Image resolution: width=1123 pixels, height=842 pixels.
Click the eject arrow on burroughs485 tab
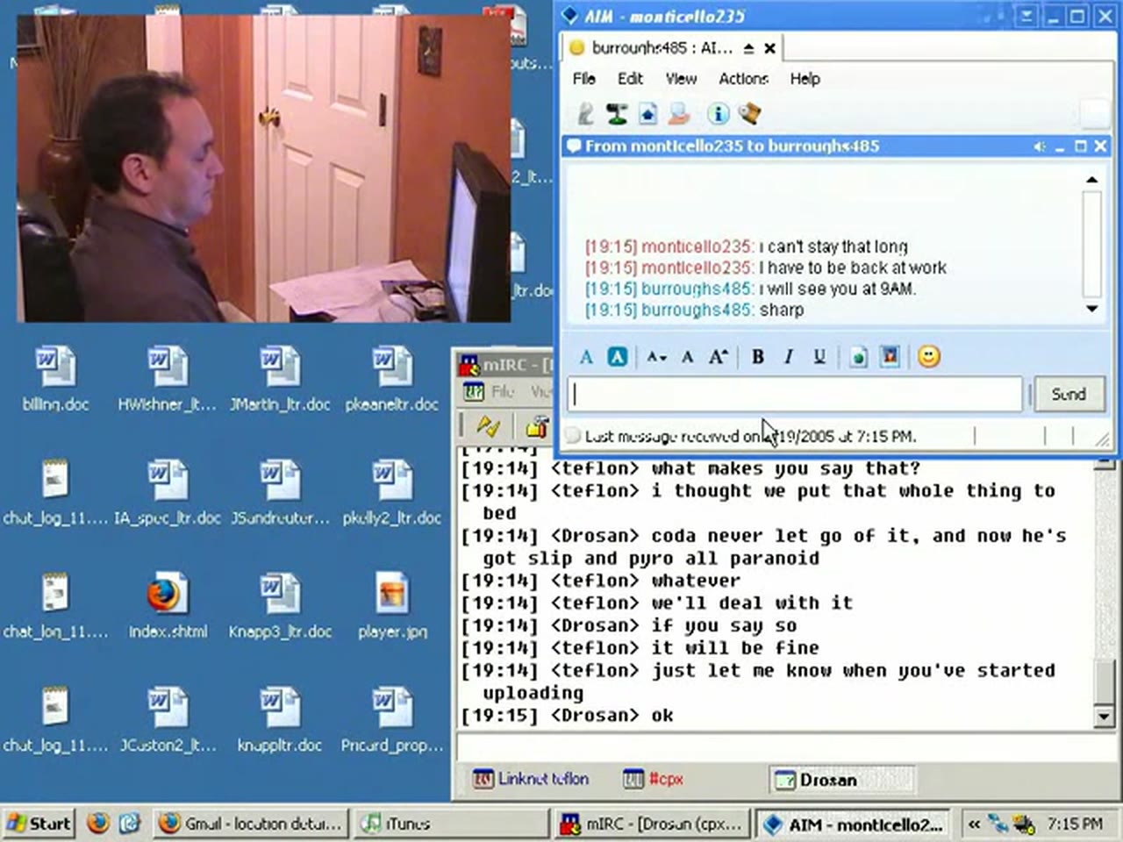click(748, 48)
